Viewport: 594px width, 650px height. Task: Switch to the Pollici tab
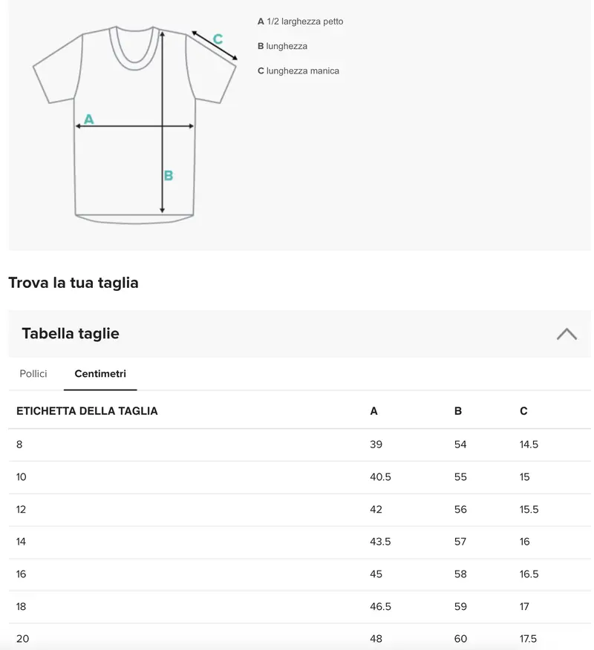33,374
